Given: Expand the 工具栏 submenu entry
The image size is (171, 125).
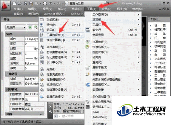Looking at the screenshot, I should tap(113, 25).
